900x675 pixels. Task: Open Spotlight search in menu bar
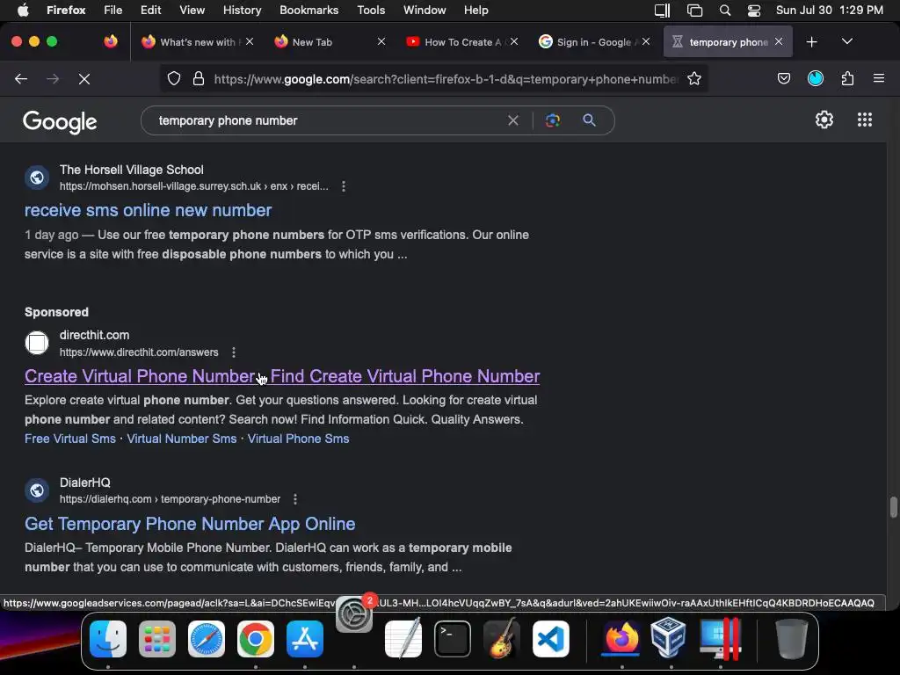pos(725,11)
